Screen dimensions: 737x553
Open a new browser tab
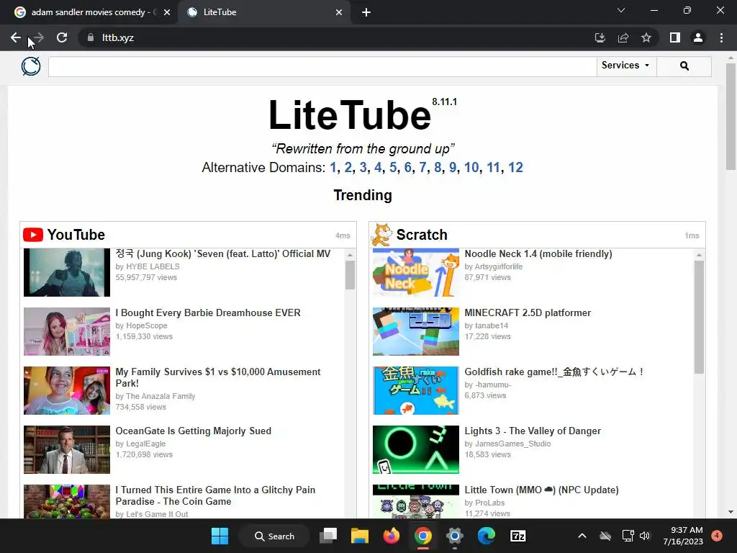click(366, 12)
